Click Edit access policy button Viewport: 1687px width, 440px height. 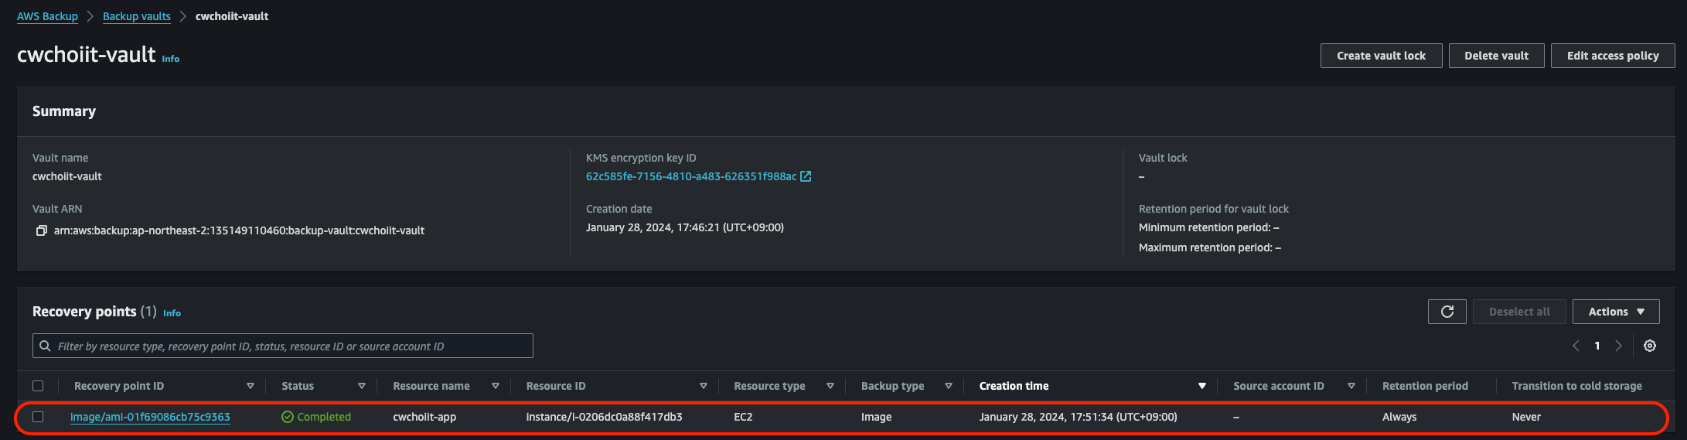(1613, 56)
